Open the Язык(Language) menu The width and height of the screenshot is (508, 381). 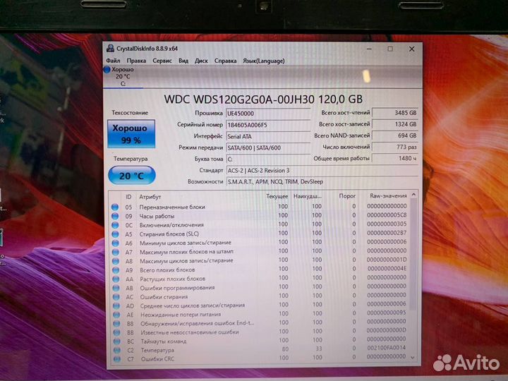pyautogui.click(x=264, y=61)
